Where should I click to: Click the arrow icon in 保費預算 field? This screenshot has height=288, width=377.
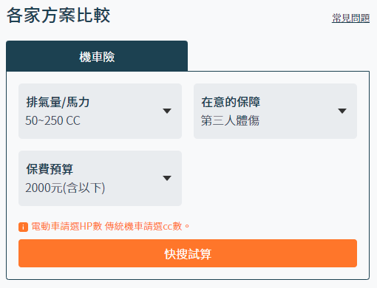167,178
